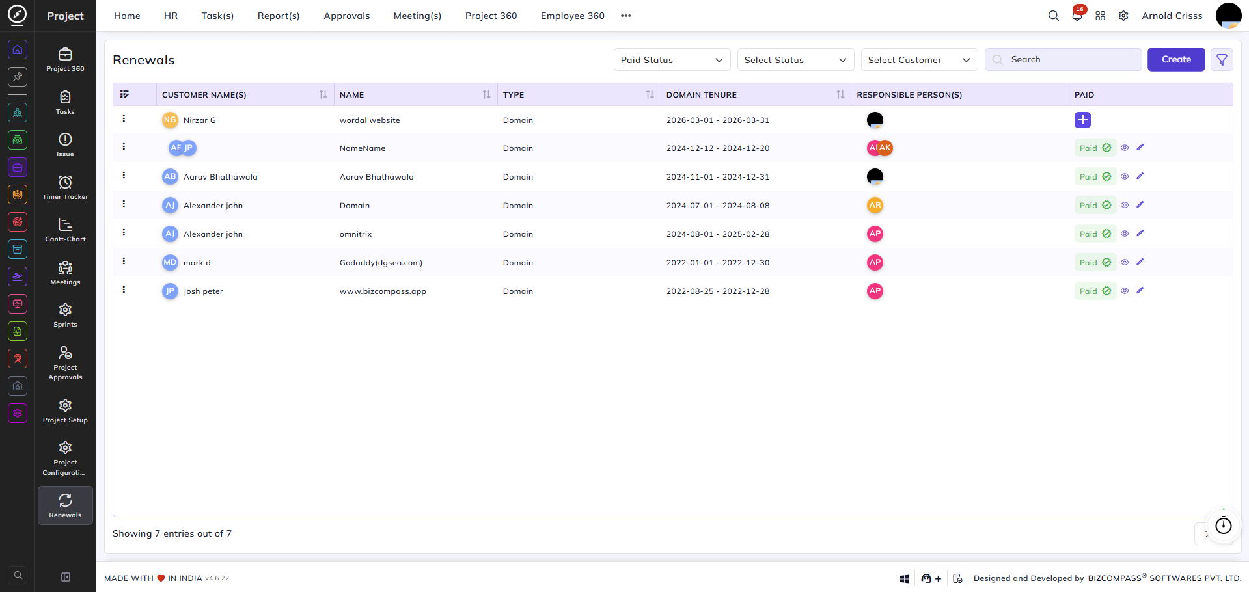Edit the NameName renewal with pencil icon
Viewport: 1249px width, 592px height.
point(1140,148)
